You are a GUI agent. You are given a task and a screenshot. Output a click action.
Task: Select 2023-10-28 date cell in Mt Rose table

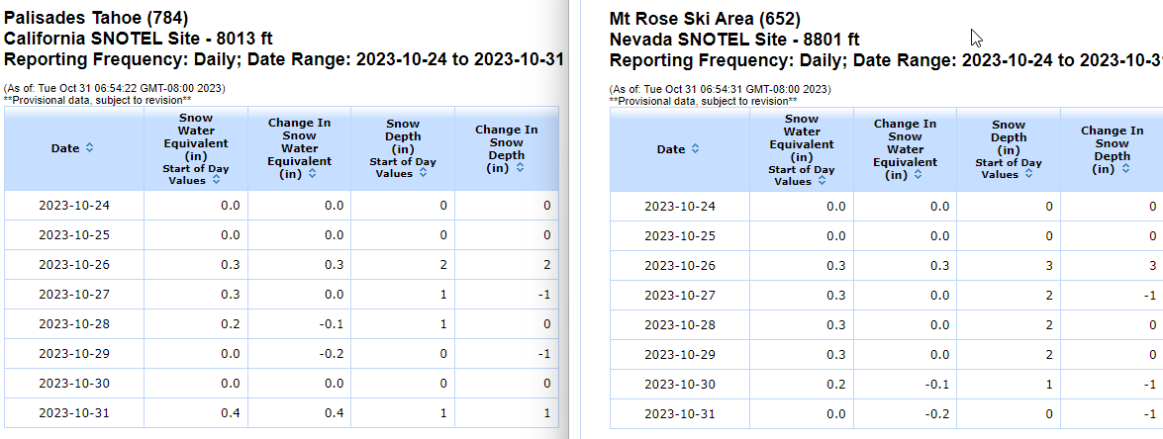(679, 324)
